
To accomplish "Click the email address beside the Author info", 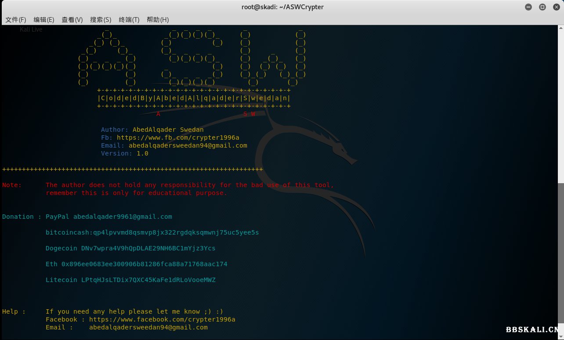I will click(x=188, y=145).
